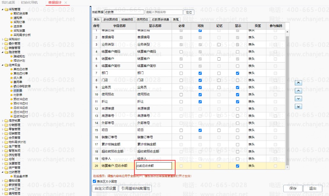The width and height of the screenshot is (329, 196).
Task: Click the 当前单据 field showing 收款单
Action: pyautogui.click(x=124, y=12)
